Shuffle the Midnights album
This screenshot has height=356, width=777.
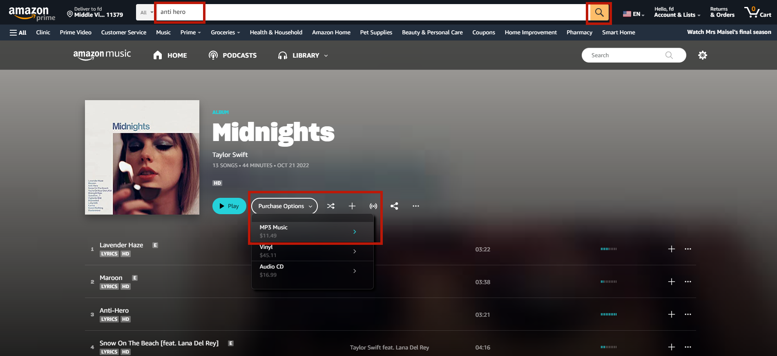pos(331,206)
